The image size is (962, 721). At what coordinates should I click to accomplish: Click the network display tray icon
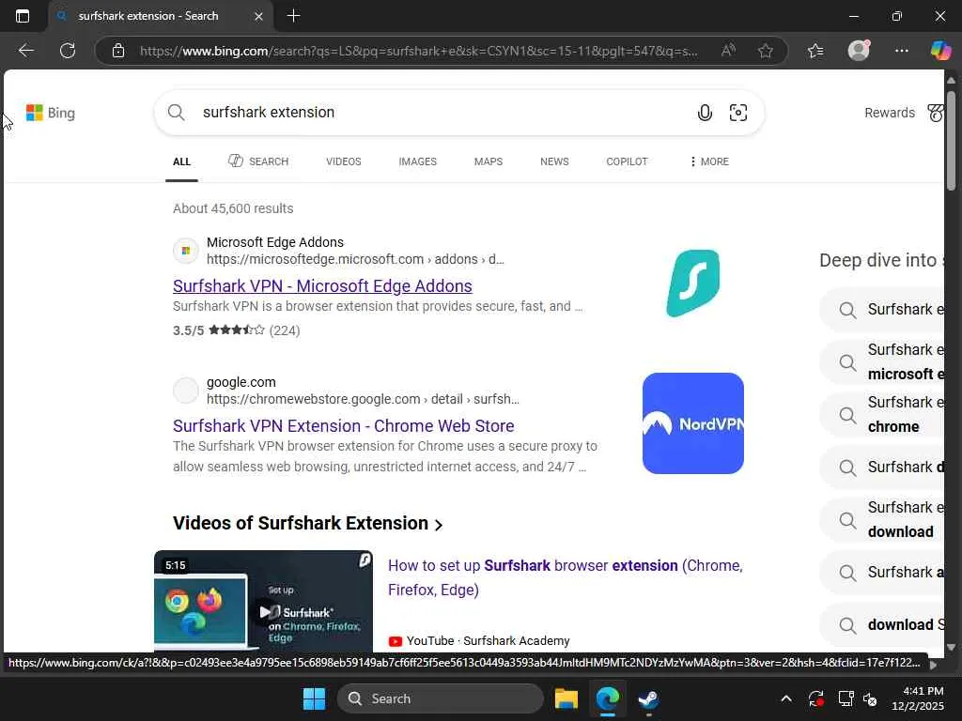(846, 698)
